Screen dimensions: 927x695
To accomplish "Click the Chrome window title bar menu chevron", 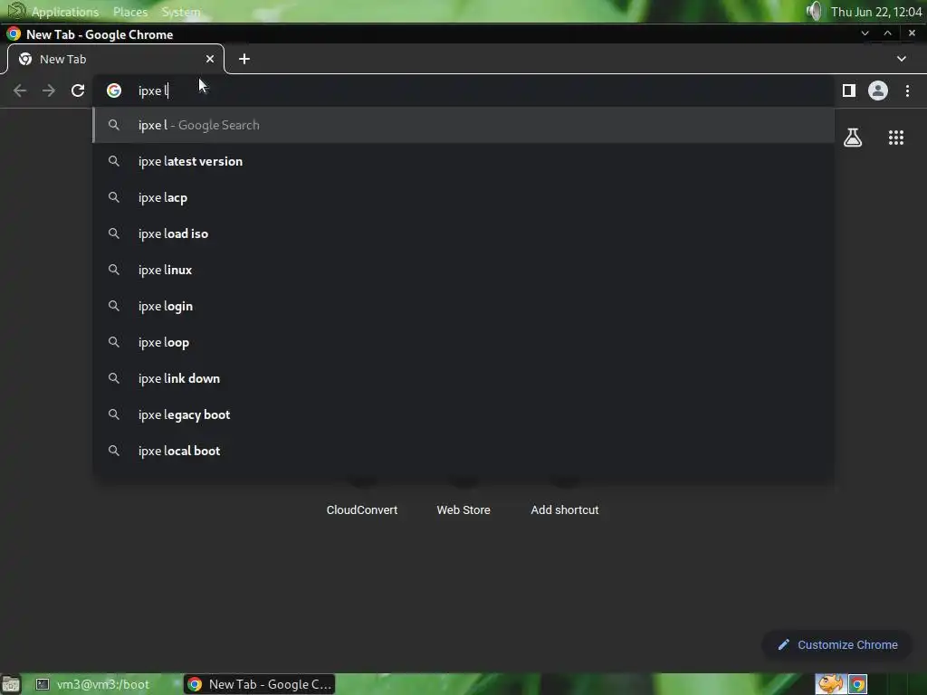I will click(x=865, y=33).
